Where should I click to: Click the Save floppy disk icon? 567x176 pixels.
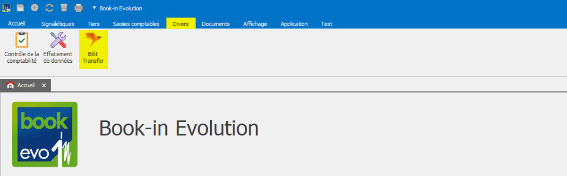click(20, 8)
